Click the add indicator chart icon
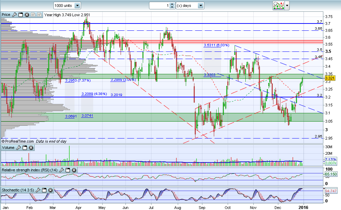This screenshot has height=210, width=341. (279, 6)
